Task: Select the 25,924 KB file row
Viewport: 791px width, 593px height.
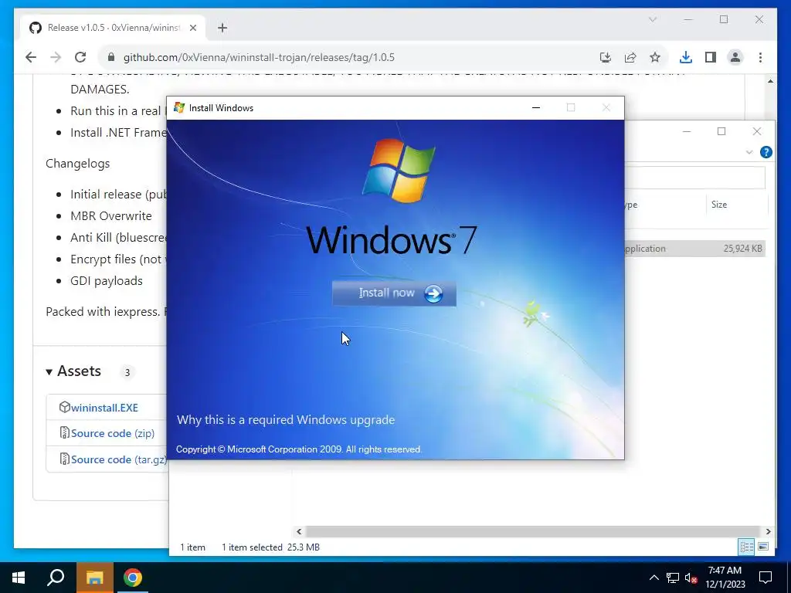Action: (x=695, y=248)
